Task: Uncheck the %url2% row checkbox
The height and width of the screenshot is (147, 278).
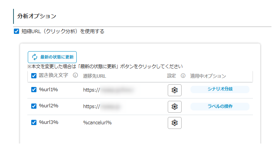Action: click(34, 106)
